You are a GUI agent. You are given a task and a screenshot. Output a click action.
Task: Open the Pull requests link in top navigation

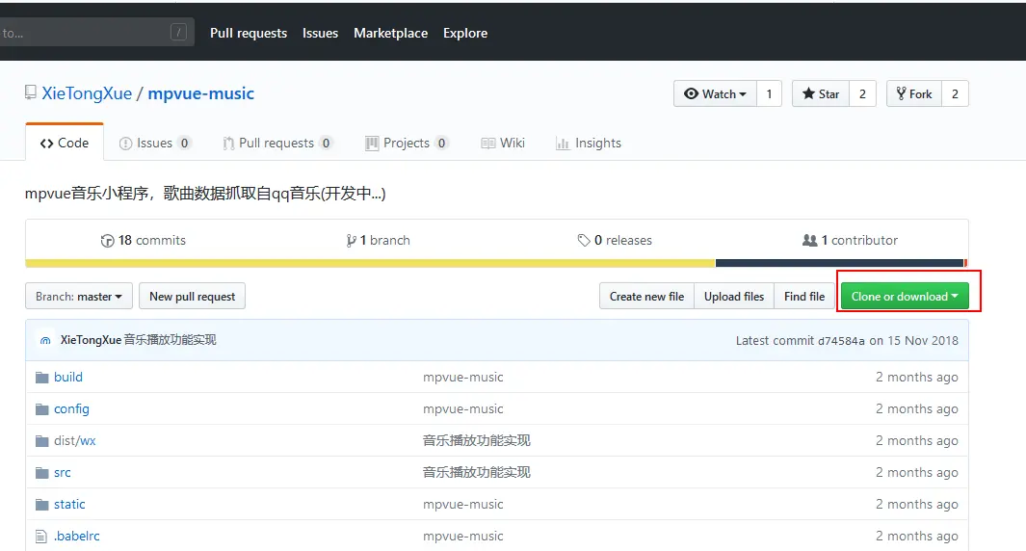(x=248, y=33)
